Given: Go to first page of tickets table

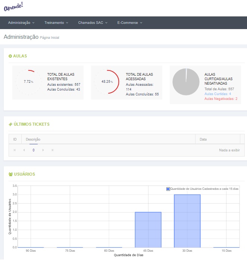Looking at the screenshot, I should point(15,150).
